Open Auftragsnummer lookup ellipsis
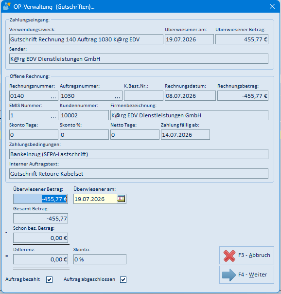Image resolution: width=281 pixels, height=294 pixels. (x=117, y=96)
